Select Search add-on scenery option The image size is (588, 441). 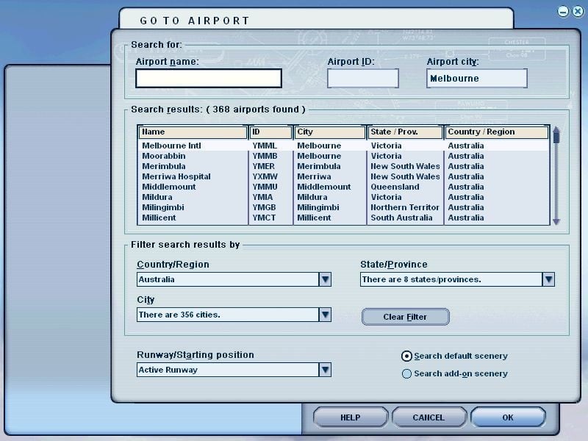[x=406, y=373]
